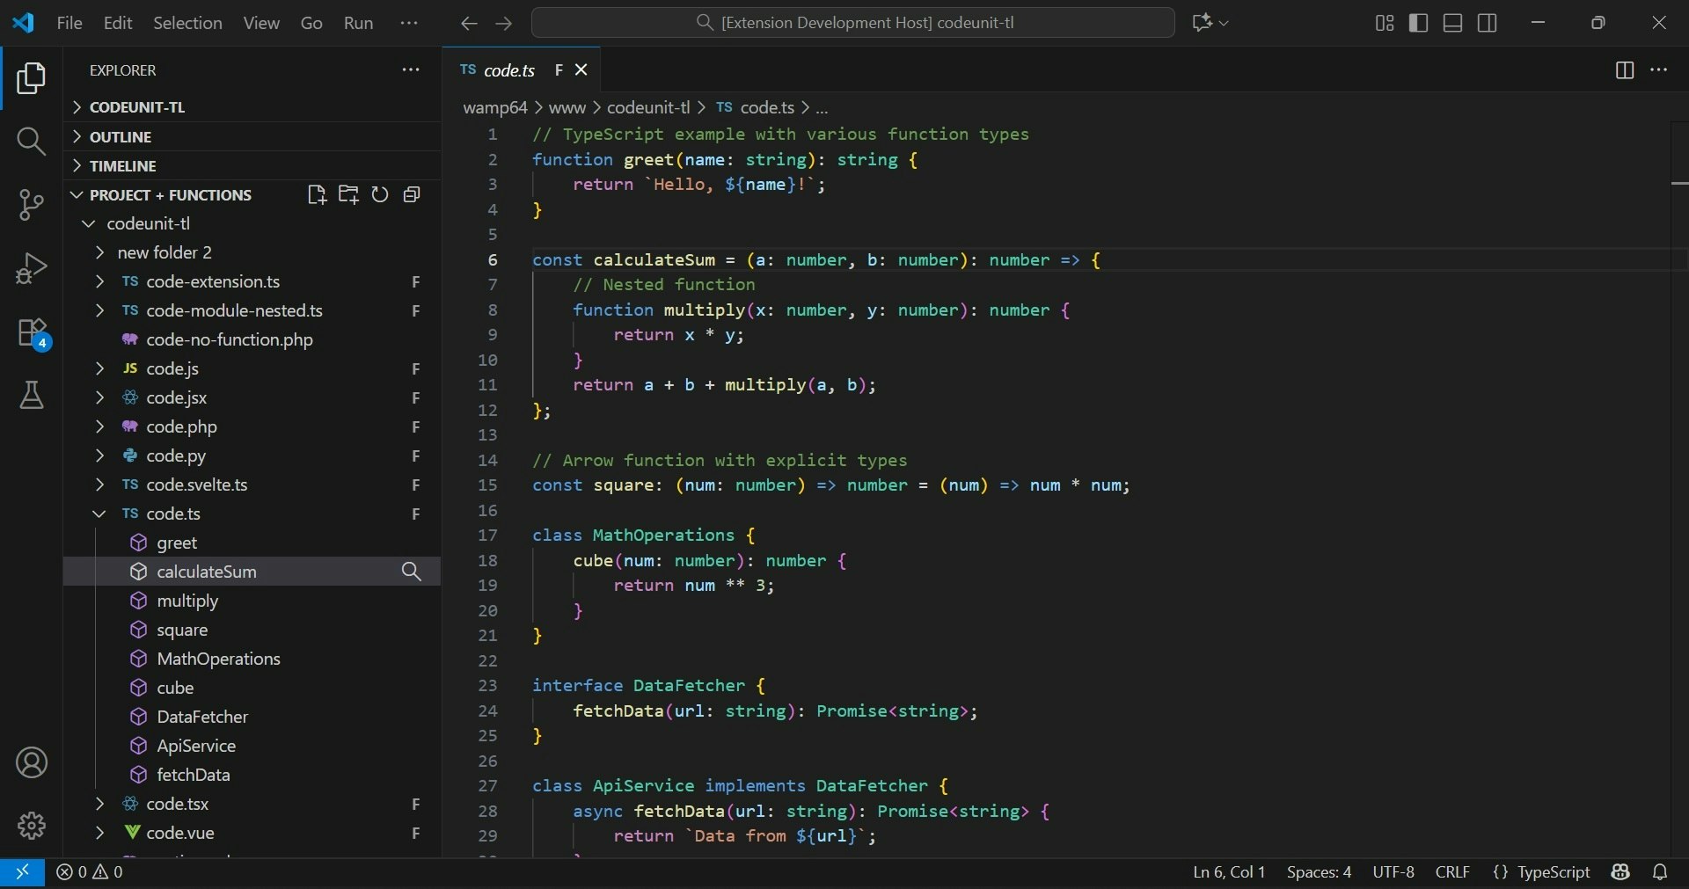This screenshot has height=889, width=1689.
Task: Refresh the Project + Functions tree
Action: [379, 194]
